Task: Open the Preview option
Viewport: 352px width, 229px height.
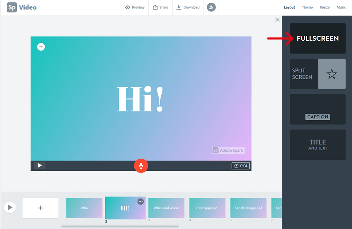Action: [x=135, y=7]
